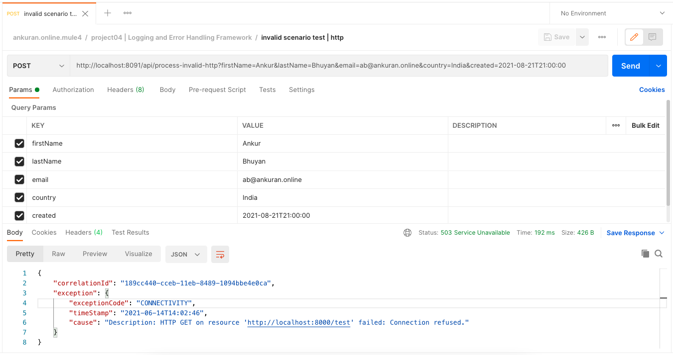Copy the response body to clipboard
Viewport: 673px width, 355px height.
[x=645, y=254]
